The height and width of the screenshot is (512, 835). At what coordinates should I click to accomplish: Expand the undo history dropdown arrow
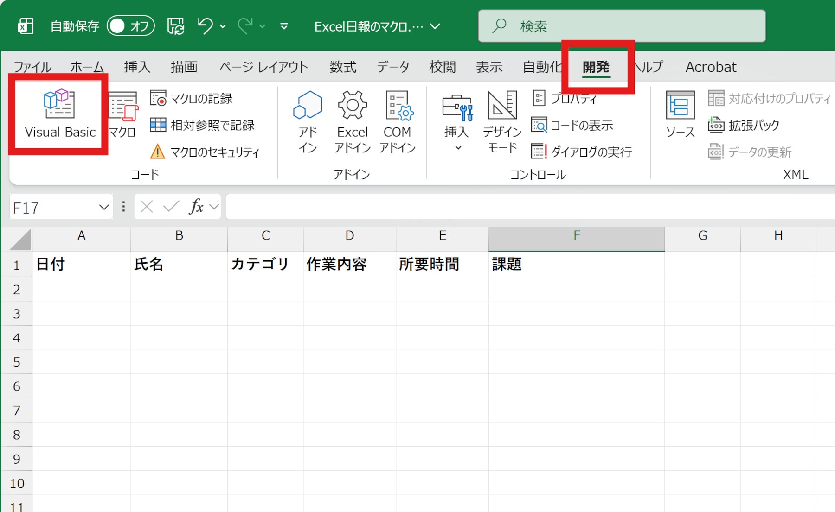tap(223, 26)
